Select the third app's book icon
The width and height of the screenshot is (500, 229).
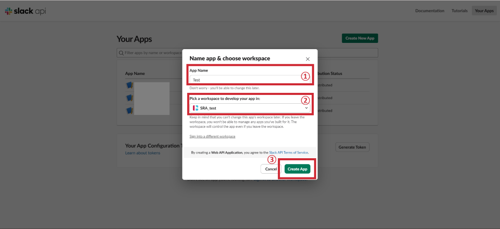[129, 111]
